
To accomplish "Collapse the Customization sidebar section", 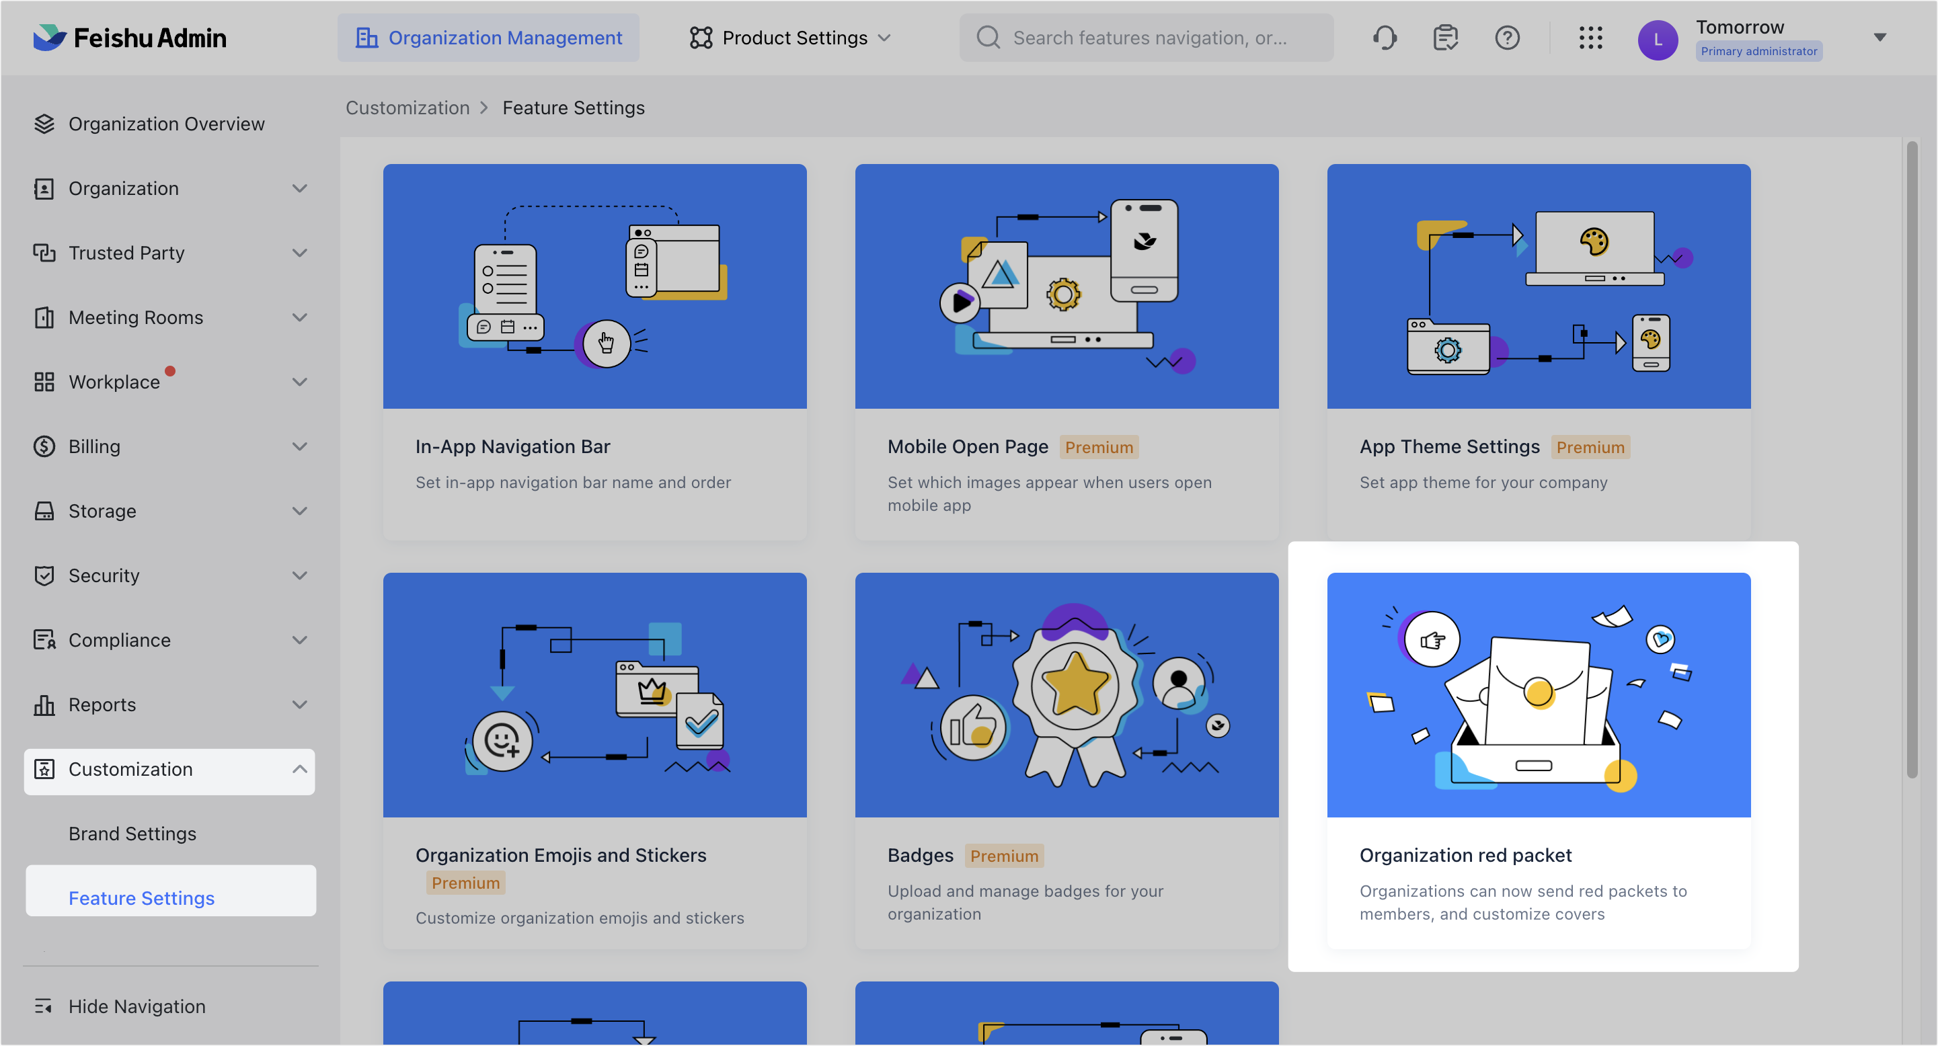I will pos(170,769).
